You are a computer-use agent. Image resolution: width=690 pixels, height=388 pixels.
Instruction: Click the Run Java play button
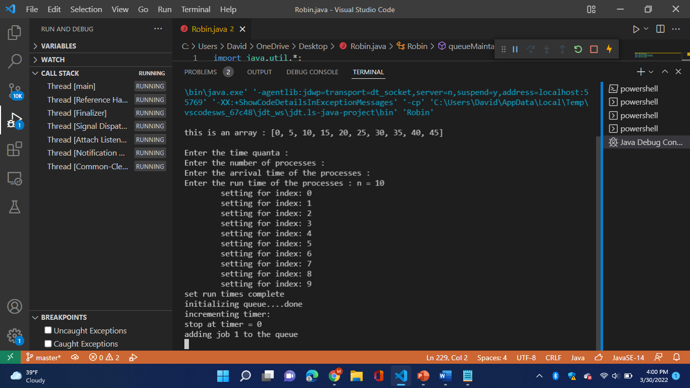636,29
